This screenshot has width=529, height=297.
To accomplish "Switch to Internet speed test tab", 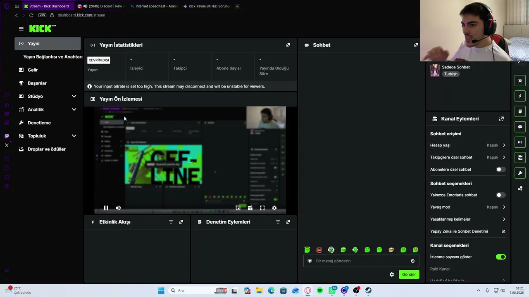I will click(154, 6).
